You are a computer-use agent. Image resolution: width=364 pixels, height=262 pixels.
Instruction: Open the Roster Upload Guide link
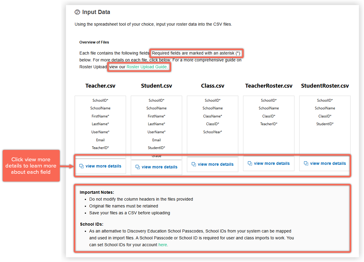click(x=147, y=67)
